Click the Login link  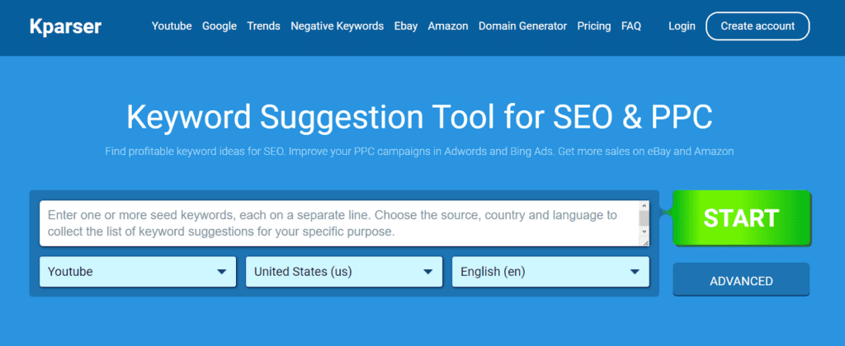pos(682,26)
